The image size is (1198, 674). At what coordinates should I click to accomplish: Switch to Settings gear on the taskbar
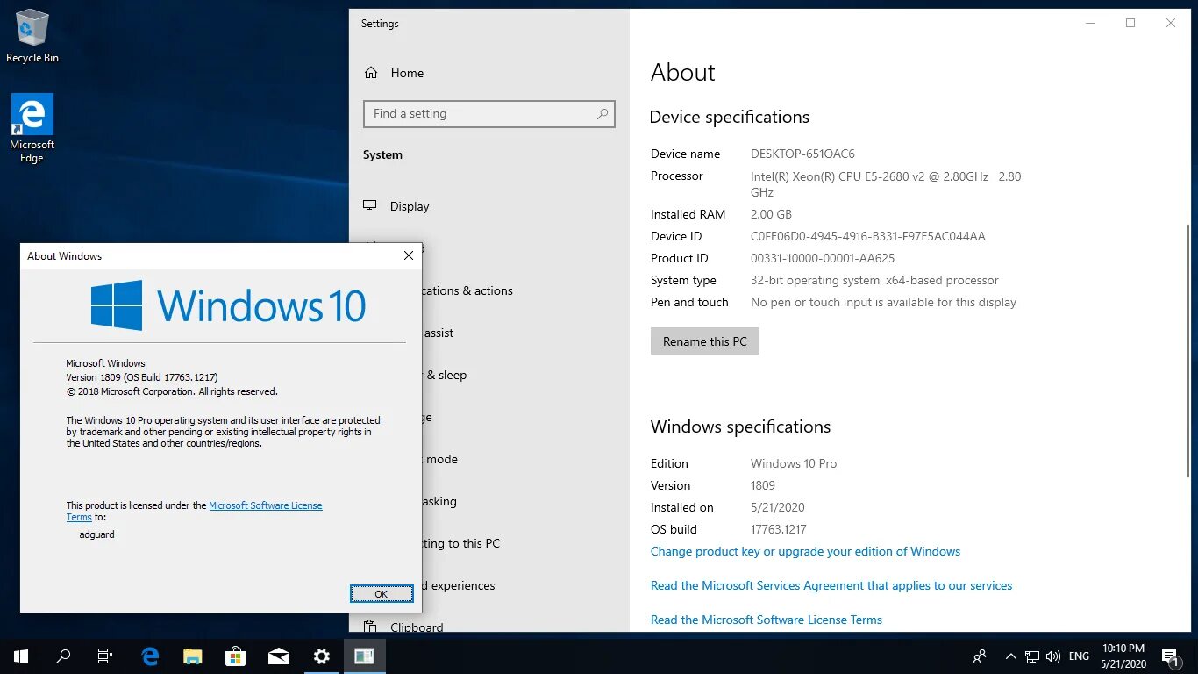pyautogui.click(x=322, y=656)
